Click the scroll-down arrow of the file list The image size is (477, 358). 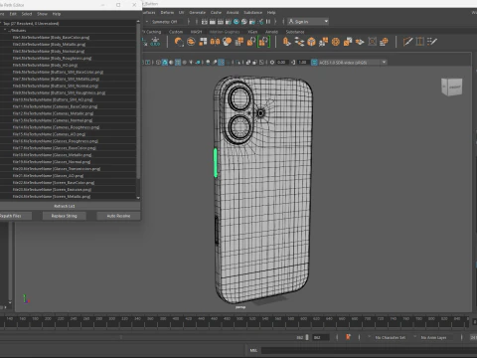point(138,198)
